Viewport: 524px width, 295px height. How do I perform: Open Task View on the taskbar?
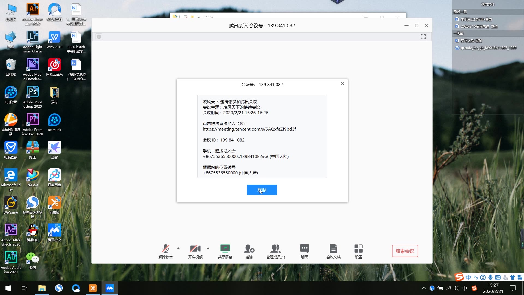click(x=25, y=288)
